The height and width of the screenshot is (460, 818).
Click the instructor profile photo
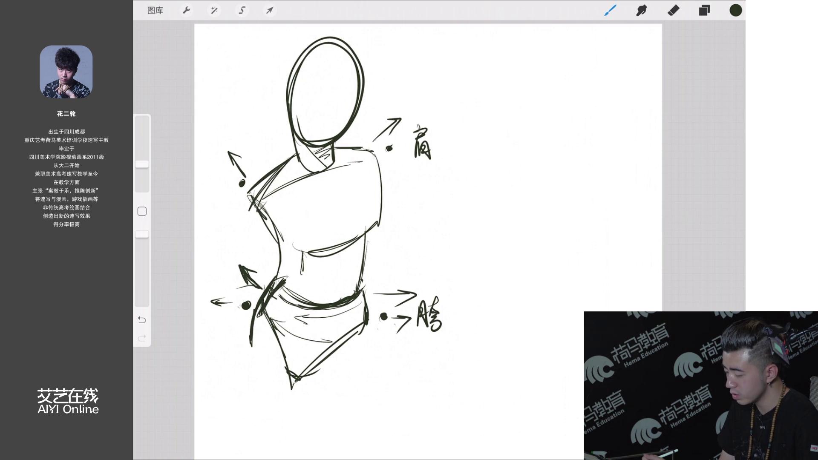[66, 72]
